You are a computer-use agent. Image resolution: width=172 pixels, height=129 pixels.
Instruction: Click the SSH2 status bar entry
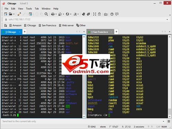pyautogui.click(x=92, y=127)
